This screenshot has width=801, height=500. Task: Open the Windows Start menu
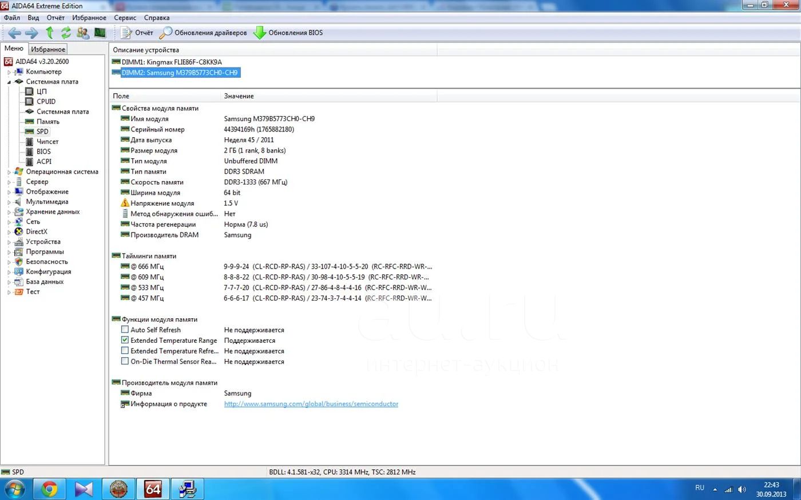point(14,489)
